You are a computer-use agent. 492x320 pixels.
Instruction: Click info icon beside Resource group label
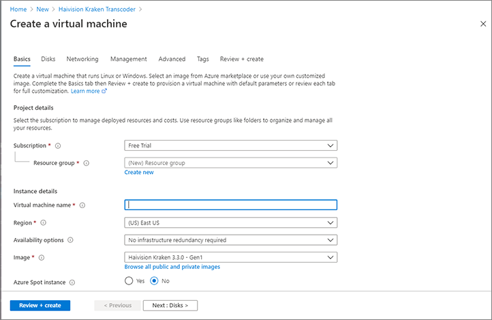coord(87,163)
